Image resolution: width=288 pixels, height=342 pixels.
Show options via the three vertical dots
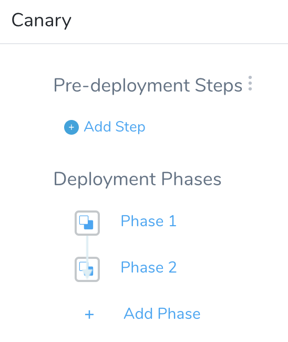pos(250,83)
